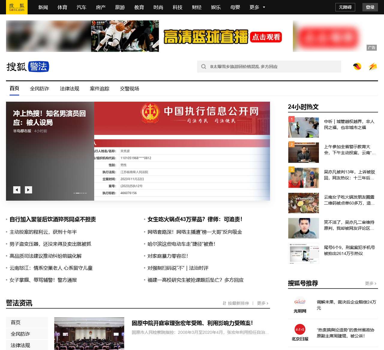The width and height of the screenshot is (384, 350).
Task: Click 点击观看 on basketball banner ad
Action: (266, 37)
